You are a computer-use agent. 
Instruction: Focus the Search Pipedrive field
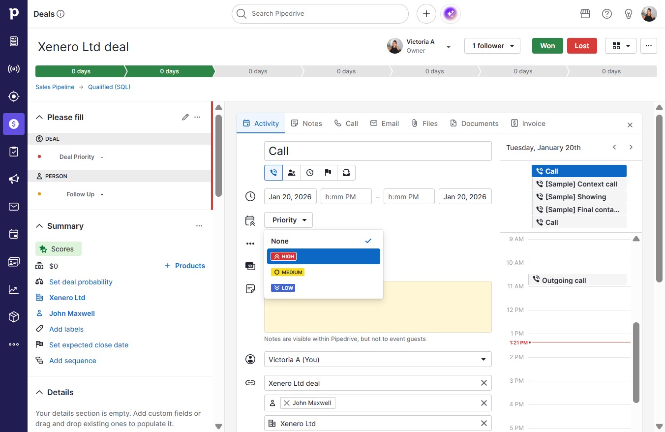coord(320,14)
